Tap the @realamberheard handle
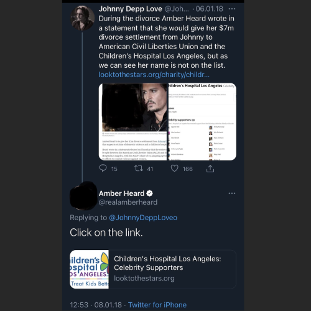Image resolution: width=311 pixels, height=311 pixels. coord(128,202)
